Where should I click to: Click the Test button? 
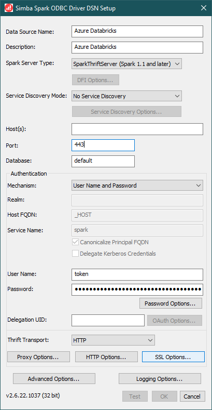135,396
